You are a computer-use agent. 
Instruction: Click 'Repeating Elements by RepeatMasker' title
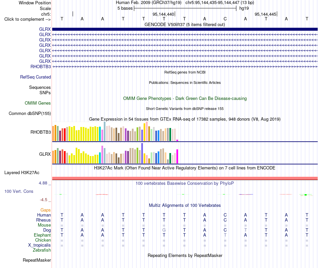tap(185, 255)
